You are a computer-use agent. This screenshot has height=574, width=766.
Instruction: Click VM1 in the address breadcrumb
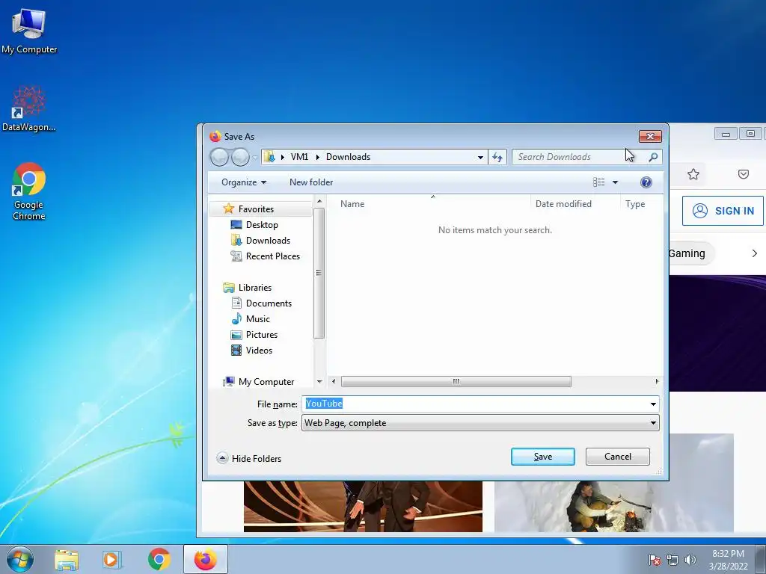pos(299,157)
